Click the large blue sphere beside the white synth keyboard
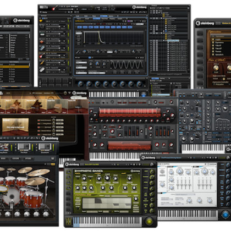The image size is (231, 231). 226,215
